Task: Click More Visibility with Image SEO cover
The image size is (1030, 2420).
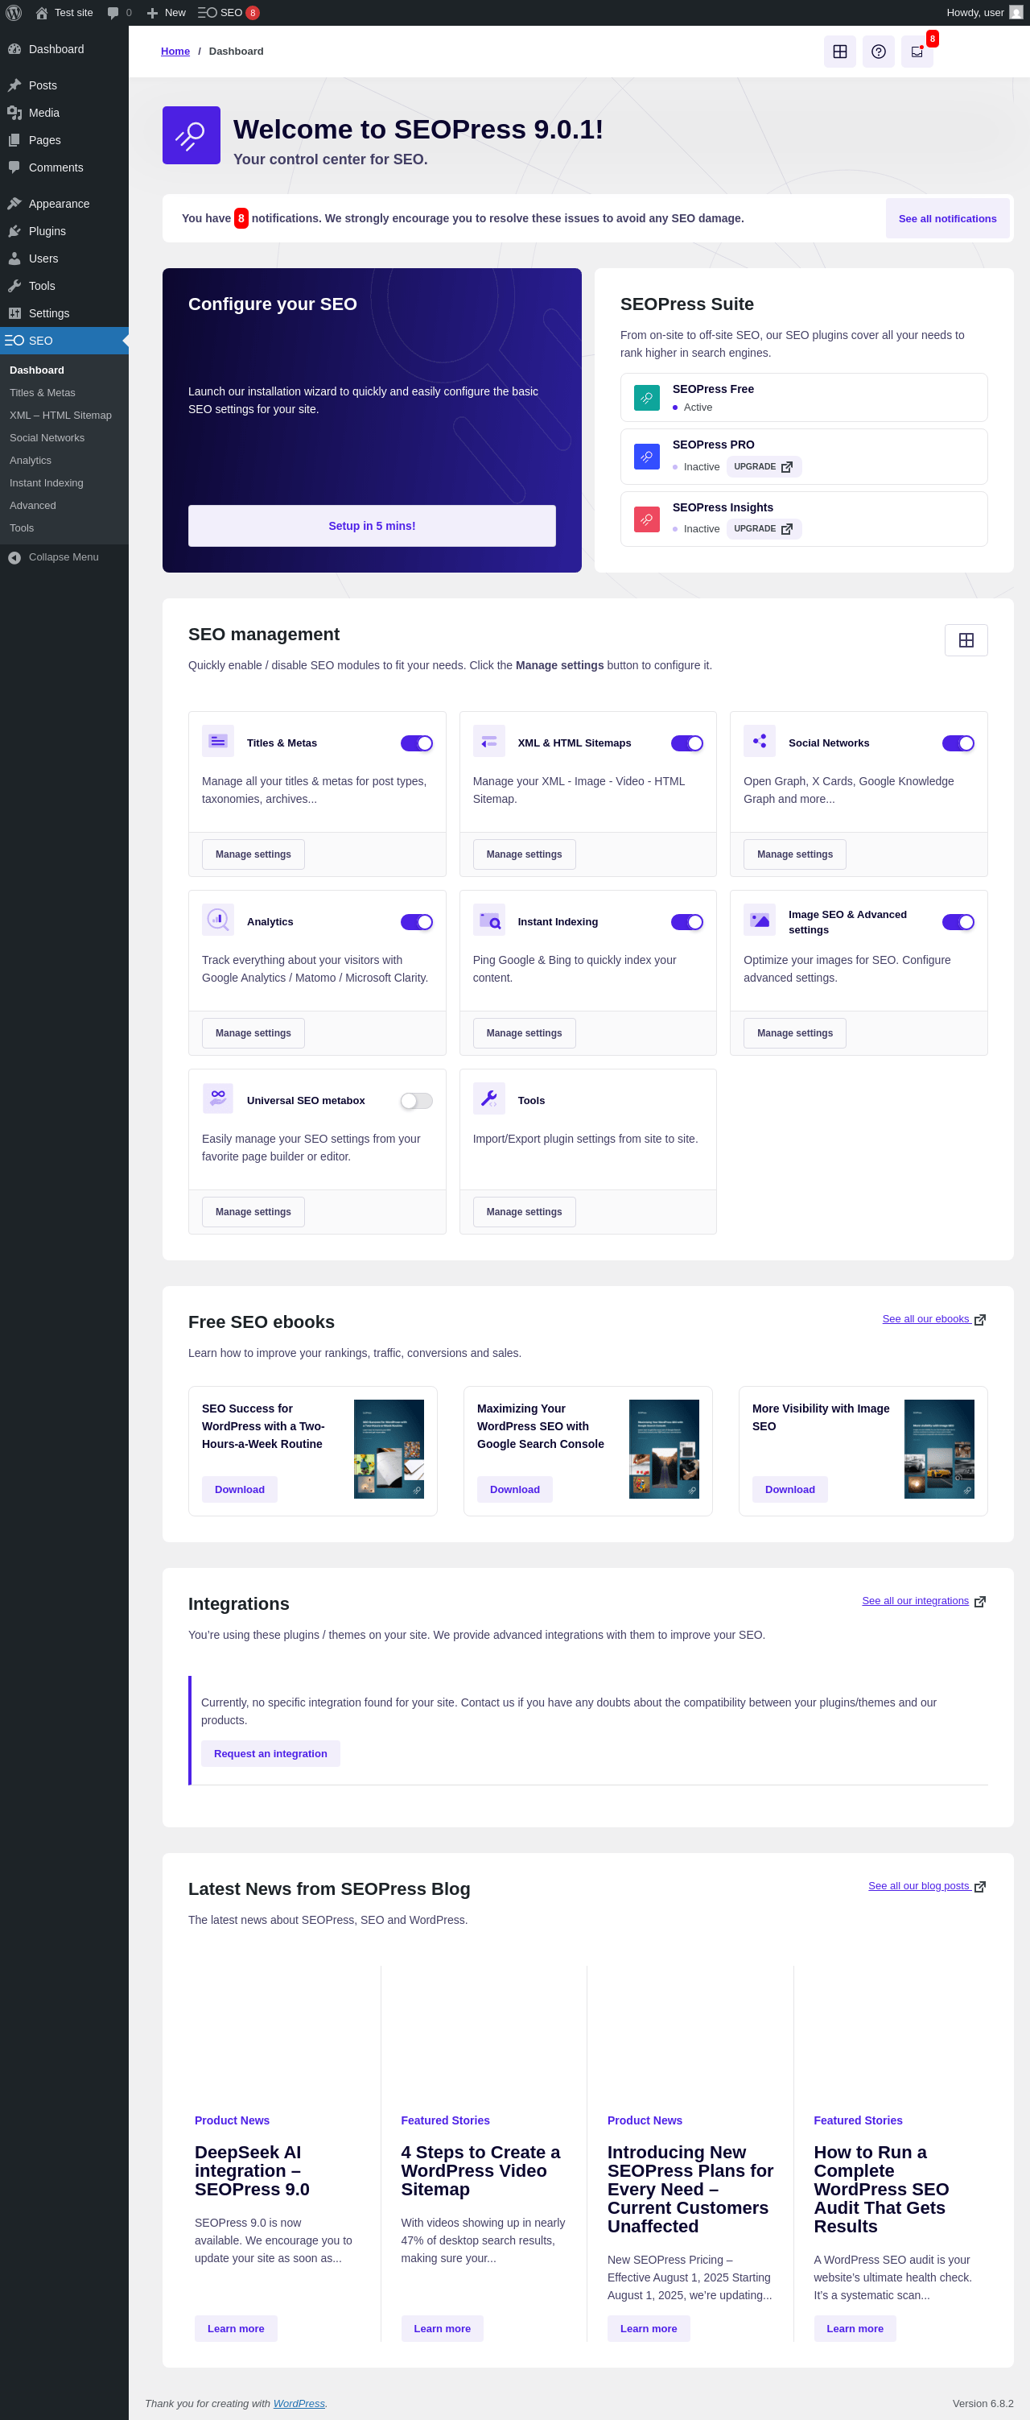Action: tap(939, 1449)
